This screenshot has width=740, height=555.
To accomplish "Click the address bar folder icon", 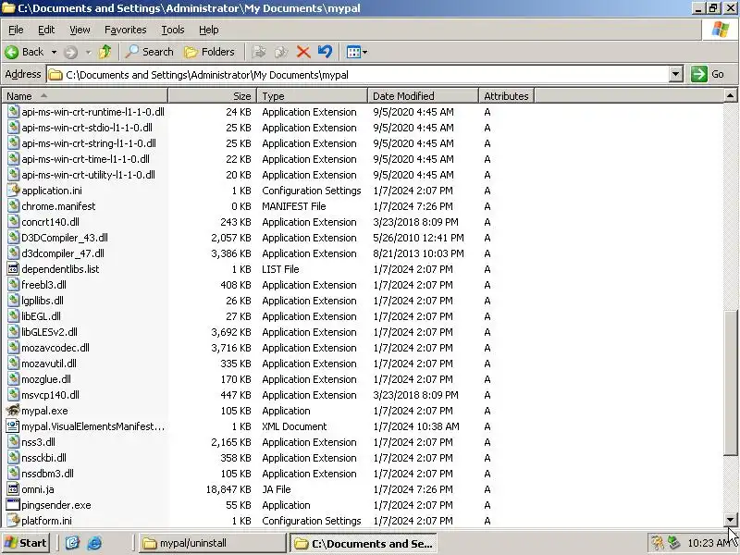I will [55, 75].
